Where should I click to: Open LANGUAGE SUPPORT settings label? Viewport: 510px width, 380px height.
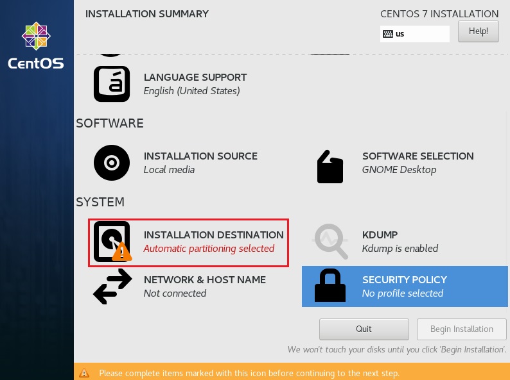[195, 78]
